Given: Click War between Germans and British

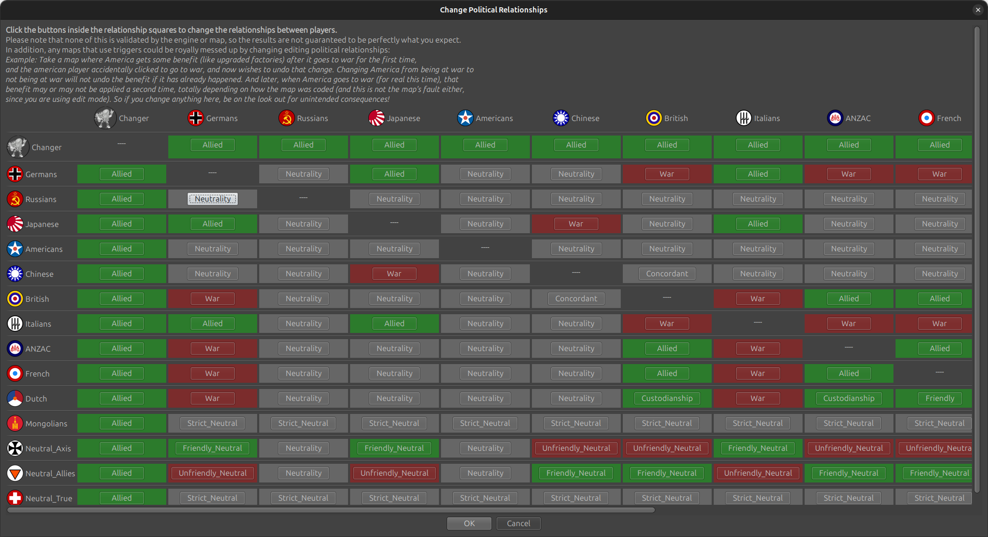Looking at the screenshot, I should click(666, 173).
